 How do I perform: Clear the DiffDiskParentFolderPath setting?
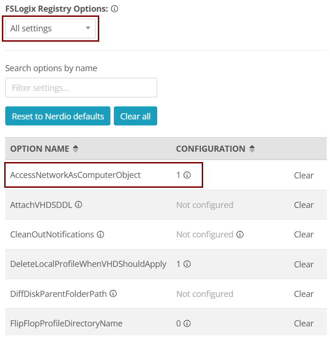click(x=304, y=294)
